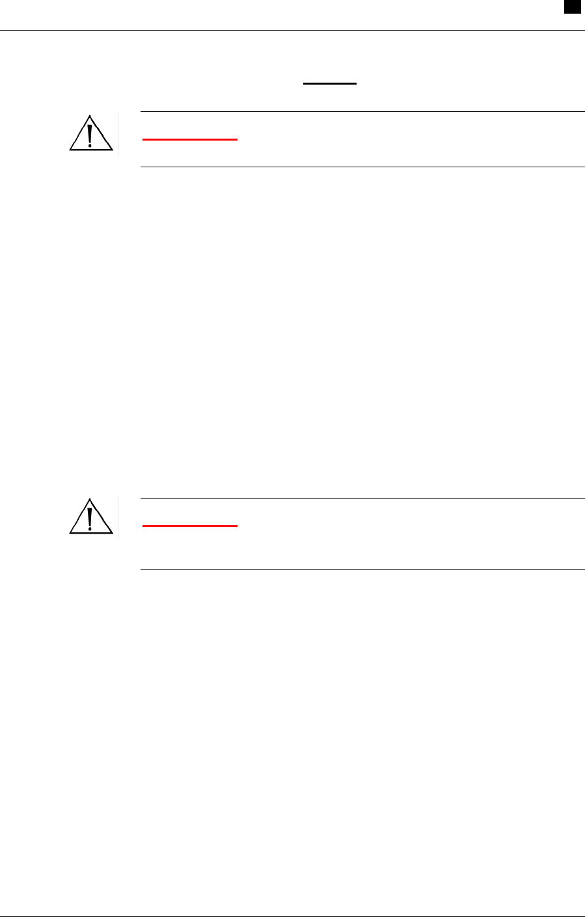Viewport: 585px width, 917px height.
Task: Click the red underline in the upper caution box
Action: [190, 139]
